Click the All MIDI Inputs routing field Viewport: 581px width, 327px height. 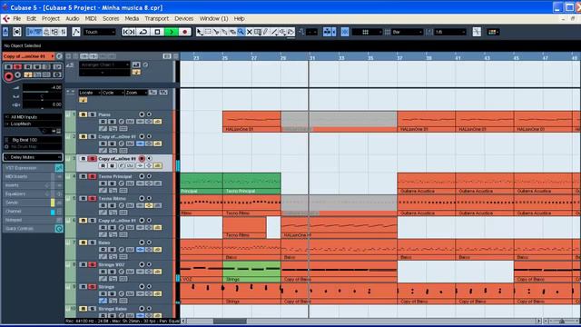(x=33, y=117)
